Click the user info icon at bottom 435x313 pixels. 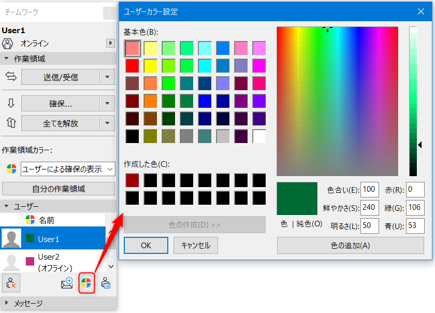pos(106,283)
